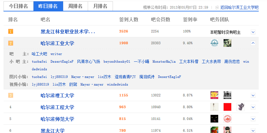Open user 风清京心飞扬
Image resolution: width=267 pixels, height=133 pixels.
(89, 62)
